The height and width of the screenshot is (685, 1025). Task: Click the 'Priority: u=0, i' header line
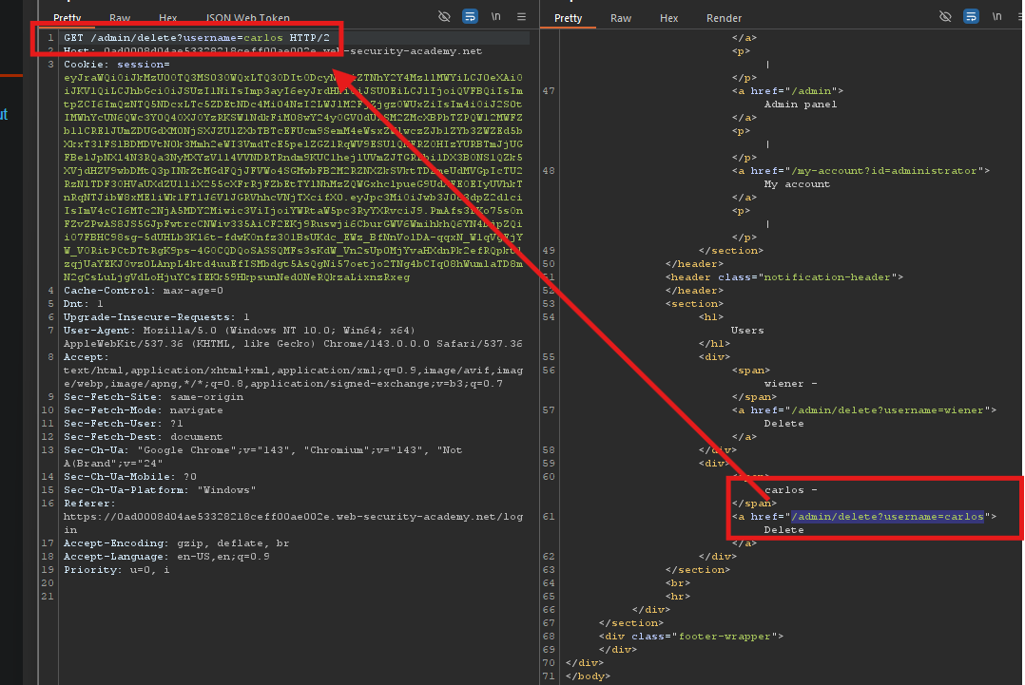pos(116,570)
